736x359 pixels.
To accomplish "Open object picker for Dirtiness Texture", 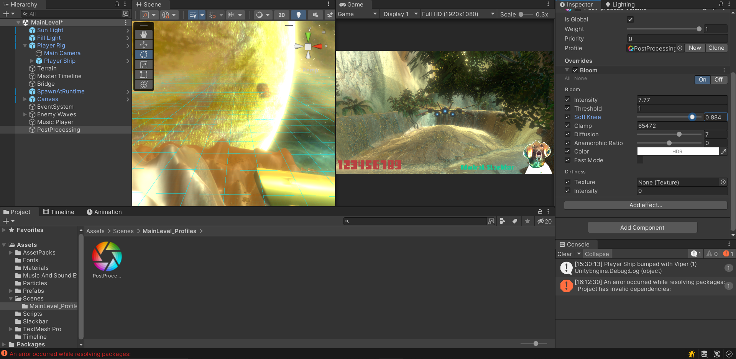I will (723, 182).
